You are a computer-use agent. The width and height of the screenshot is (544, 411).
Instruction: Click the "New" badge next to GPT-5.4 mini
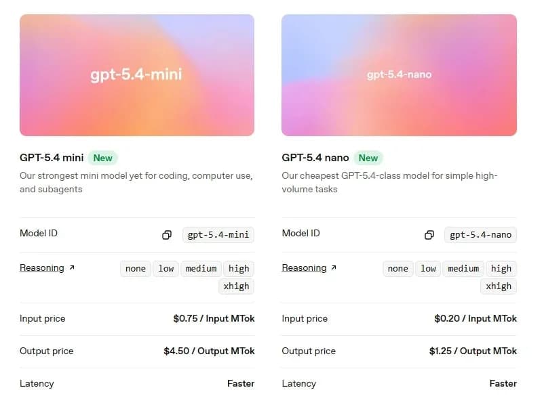click(x=102, y=158)
